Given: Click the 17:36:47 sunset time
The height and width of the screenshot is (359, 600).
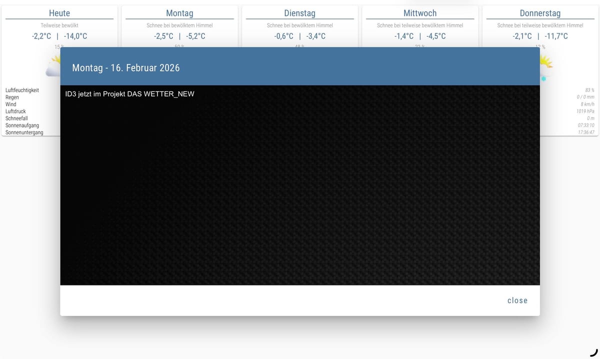Looking at the screenshot, I should (586, 132).
